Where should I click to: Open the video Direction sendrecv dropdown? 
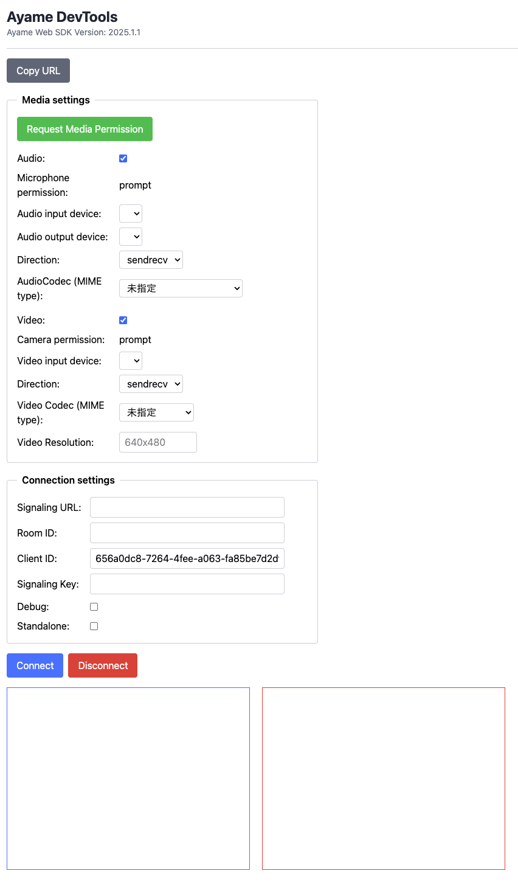point(151,384)
